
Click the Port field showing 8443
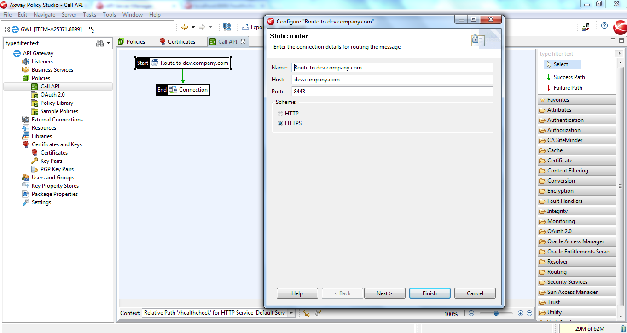pos(392,92)
